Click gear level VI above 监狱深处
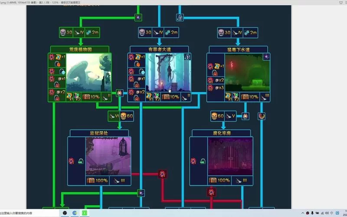The height and width of the screenshot is (217, 347). tap(114, 116)
